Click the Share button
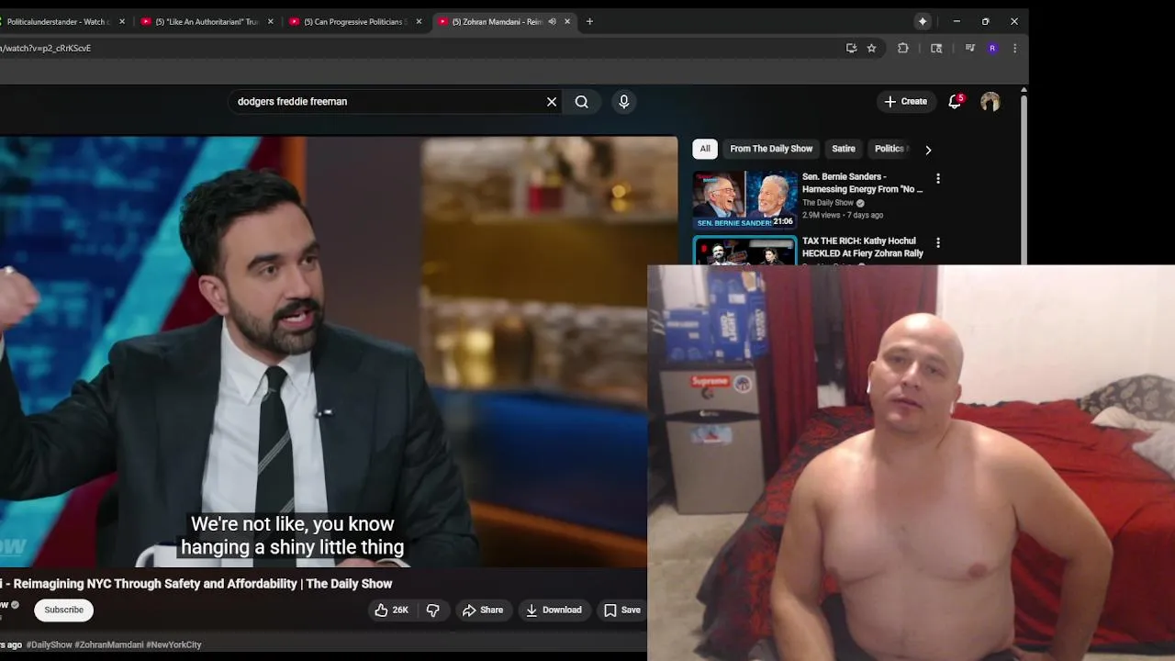Viewport: 1175px width, 661px height. tap(483, 610)
